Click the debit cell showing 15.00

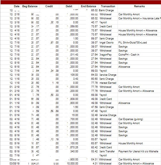69,115
